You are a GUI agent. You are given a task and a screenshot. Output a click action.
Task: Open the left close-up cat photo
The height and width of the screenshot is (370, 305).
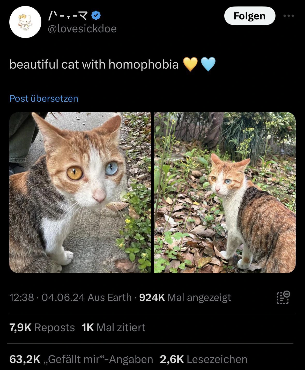(x=80, y=193)
